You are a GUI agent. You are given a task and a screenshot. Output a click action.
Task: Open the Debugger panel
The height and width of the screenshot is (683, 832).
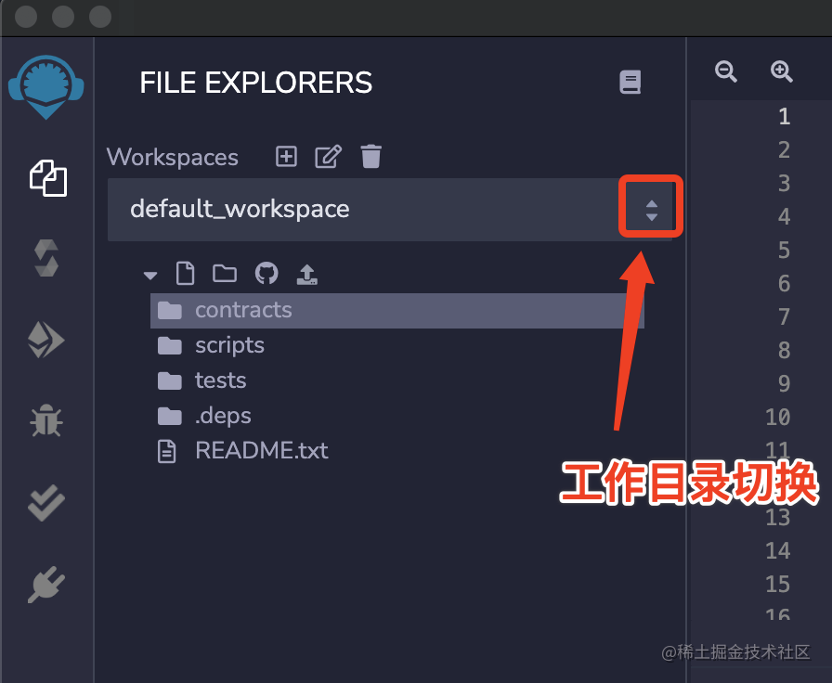tap(46, 419)
